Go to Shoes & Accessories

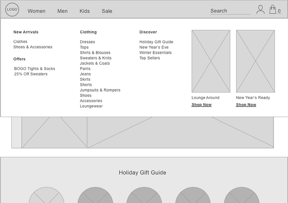click(33, 47)
